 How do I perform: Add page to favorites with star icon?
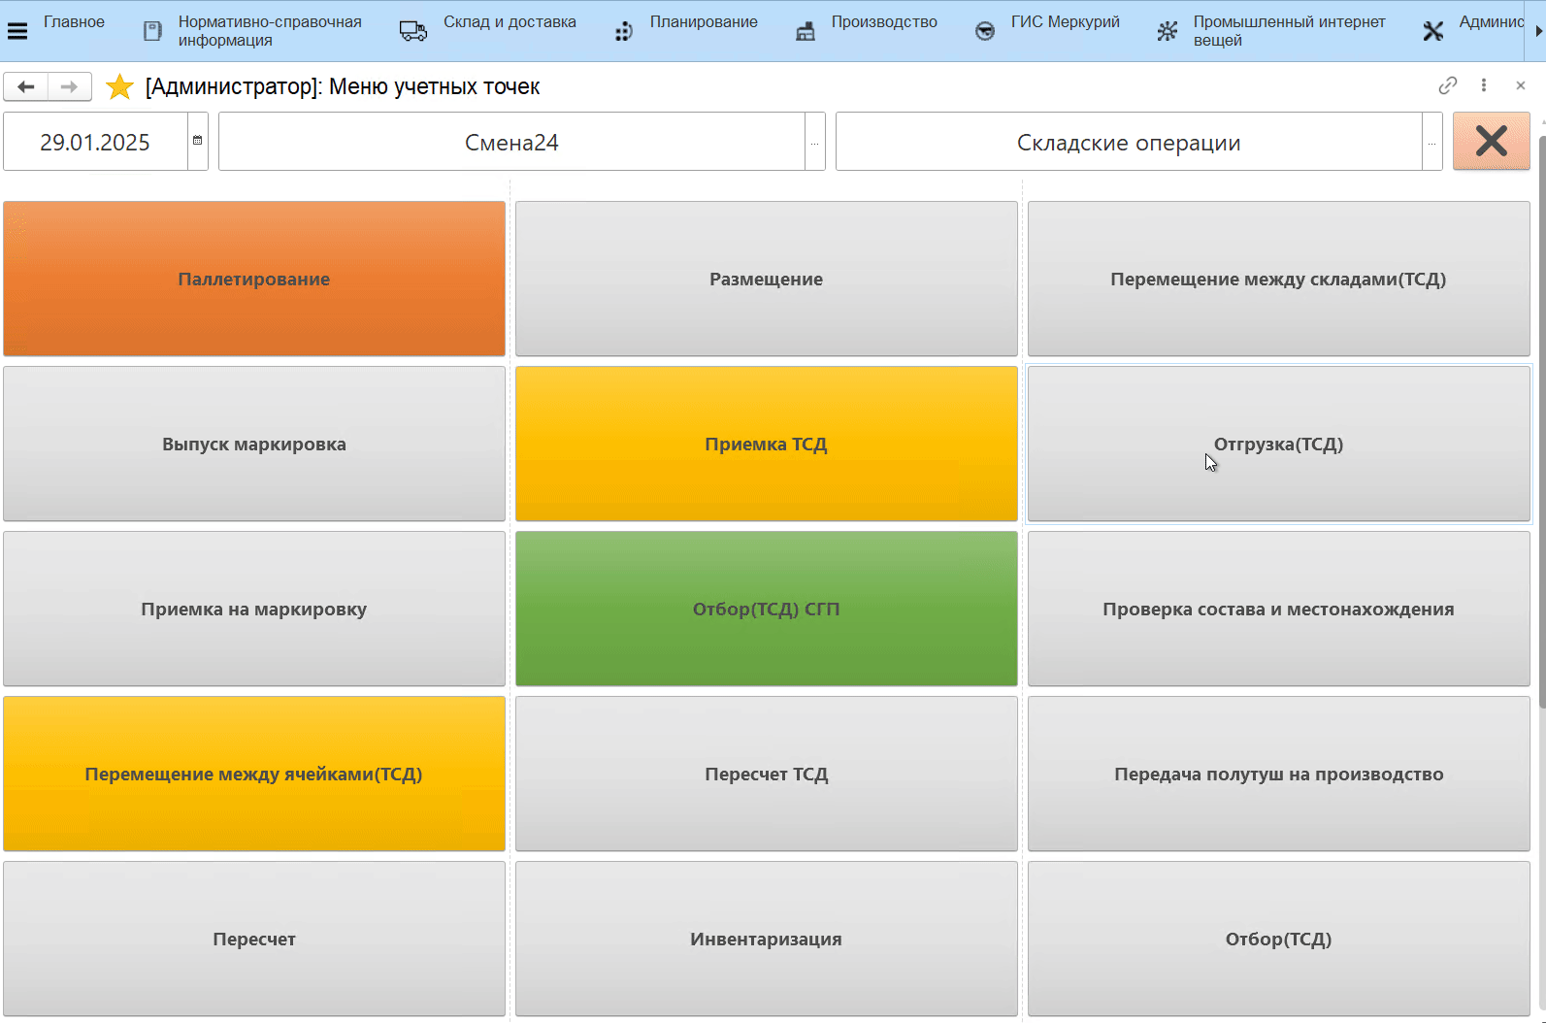pyautogui.click(x=119, y=87)
